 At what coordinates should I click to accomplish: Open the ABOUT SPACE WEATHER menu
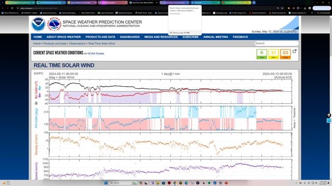point(63,37)
